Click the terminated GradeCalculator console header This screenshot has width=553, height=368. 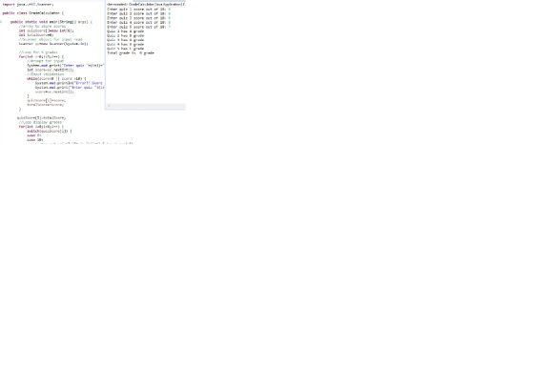[146, 4]
